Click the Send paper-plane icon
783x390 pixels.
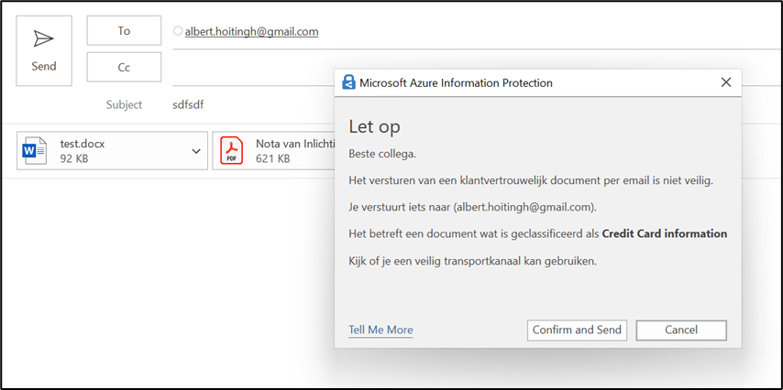(43, 38)
